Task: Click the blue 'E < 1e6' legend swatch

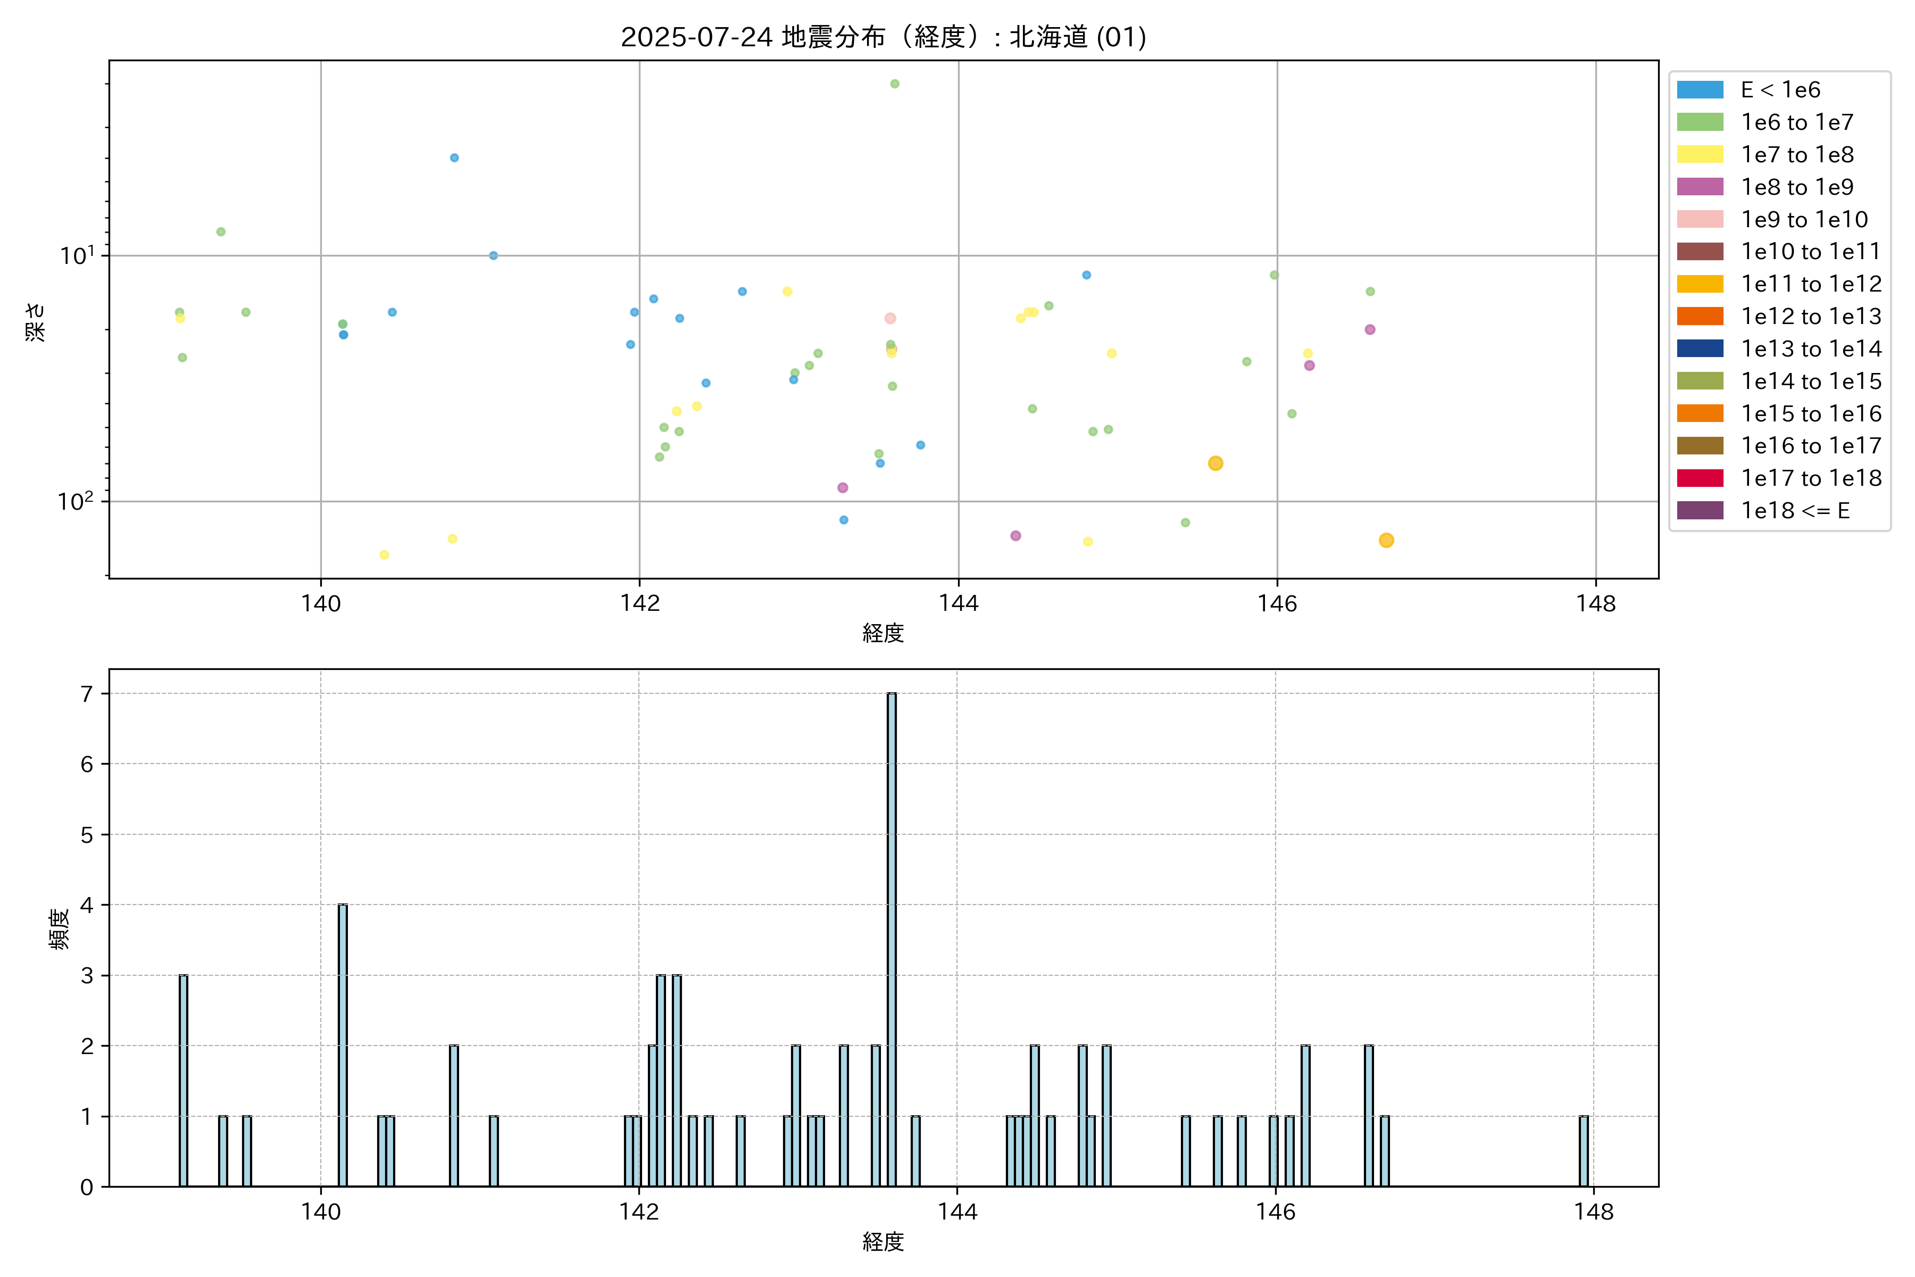Action: 1699,89
